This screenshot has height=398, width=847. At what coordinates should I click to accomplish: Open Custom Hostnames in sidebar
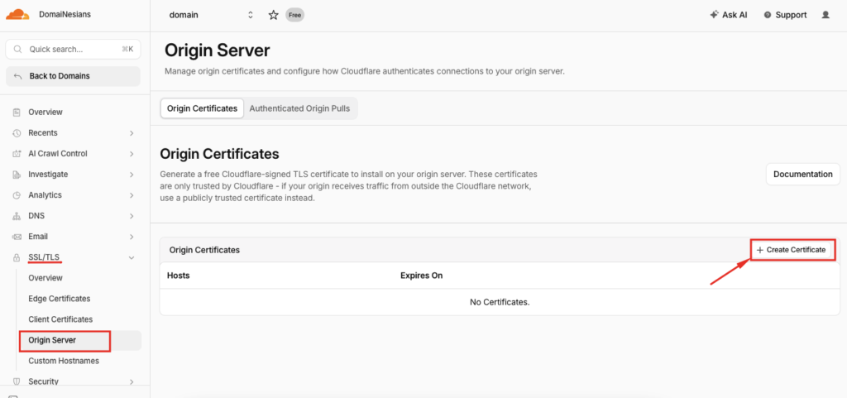64,361
